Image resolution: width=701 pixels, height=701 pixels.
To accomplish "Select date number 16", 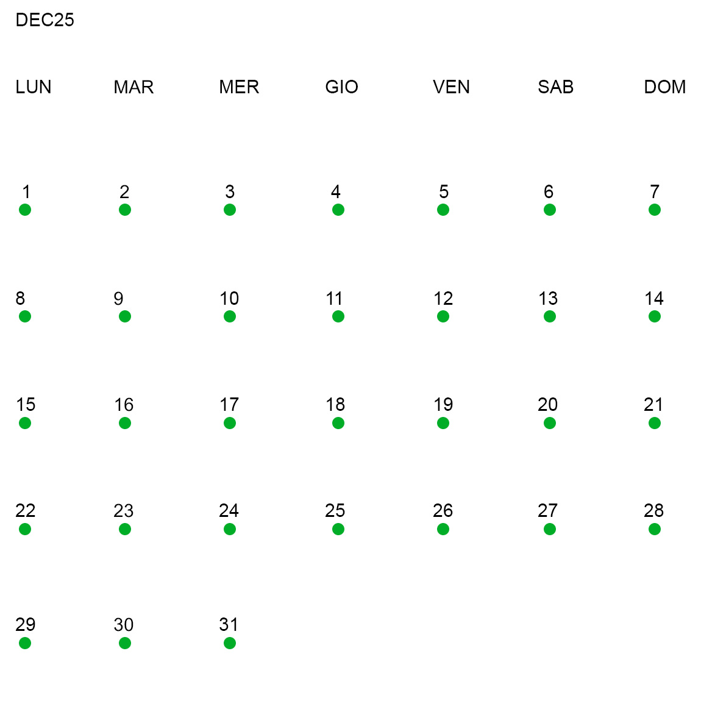I will pos(124,405).
